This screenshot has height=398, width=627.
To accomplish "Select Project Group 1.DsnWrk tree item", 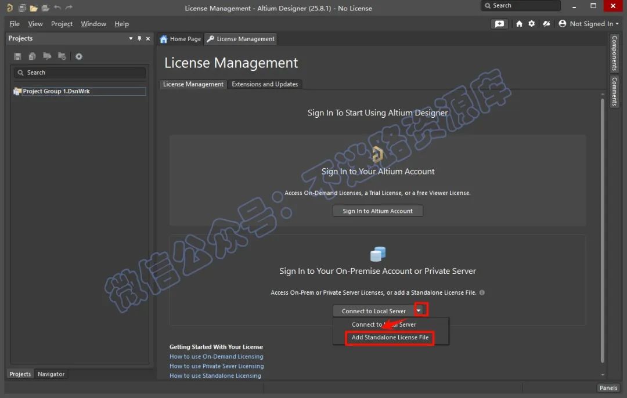I will click(80, 92).
